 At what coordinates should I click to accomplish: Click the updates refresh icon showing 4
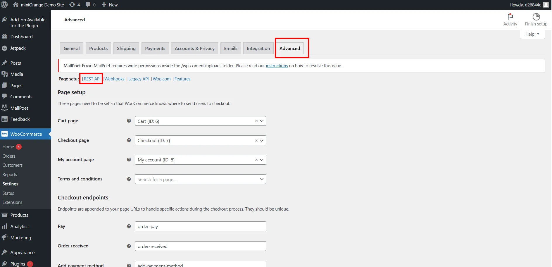point(72,4)
